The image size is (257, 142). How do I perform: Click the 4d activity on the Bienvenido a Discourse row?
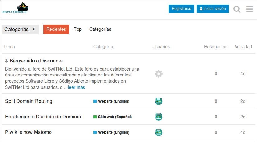pyautogui.click(x=243, y=74)
